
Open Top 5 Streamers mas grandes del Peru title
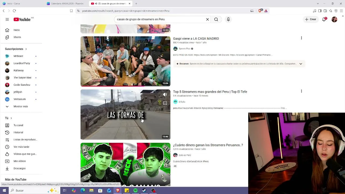tap(210, 92)
